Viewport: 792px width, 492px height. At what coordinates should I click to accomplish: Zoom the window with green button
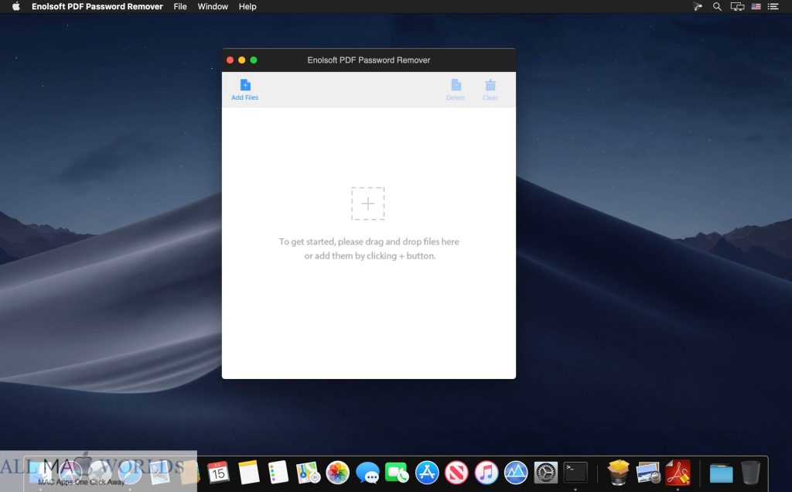254,60
